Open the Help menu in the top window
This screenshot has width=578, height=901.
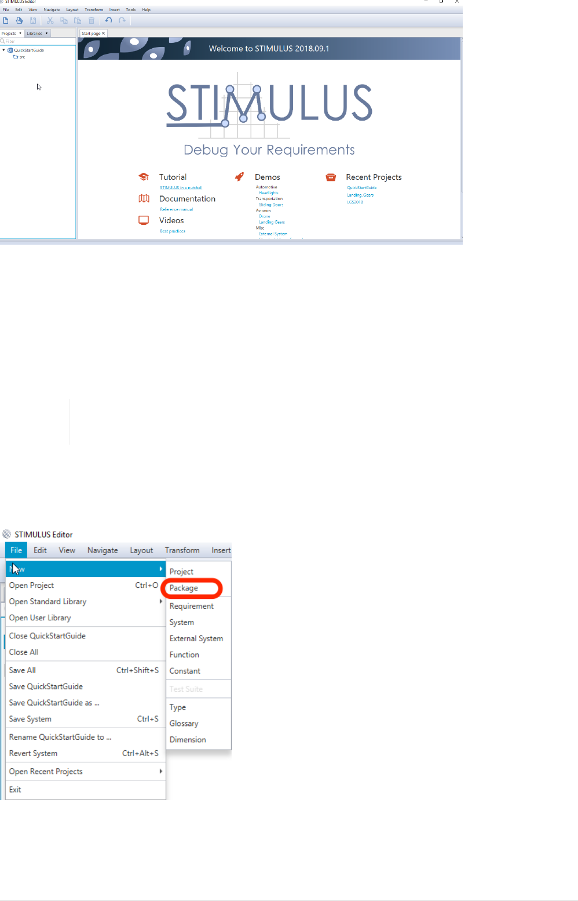147,10
